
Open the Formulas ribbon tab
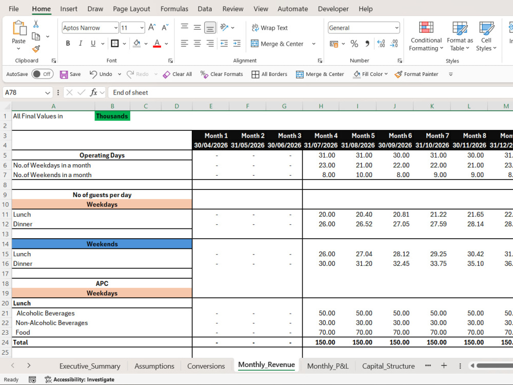(174, 9)
